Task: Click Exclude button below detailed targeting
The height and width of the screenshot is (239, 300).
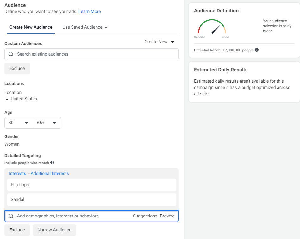Action: click(17, 230)
